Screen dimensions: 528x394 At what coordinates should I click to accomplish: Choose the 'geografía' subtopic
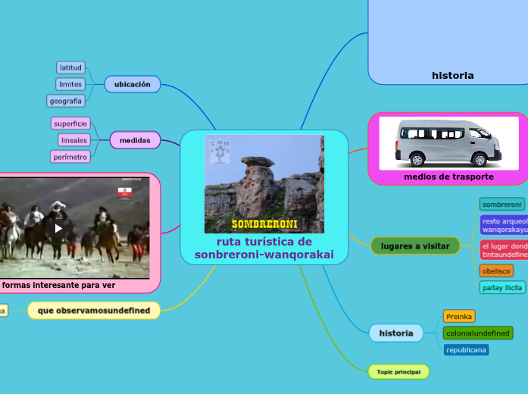[66, 101]
